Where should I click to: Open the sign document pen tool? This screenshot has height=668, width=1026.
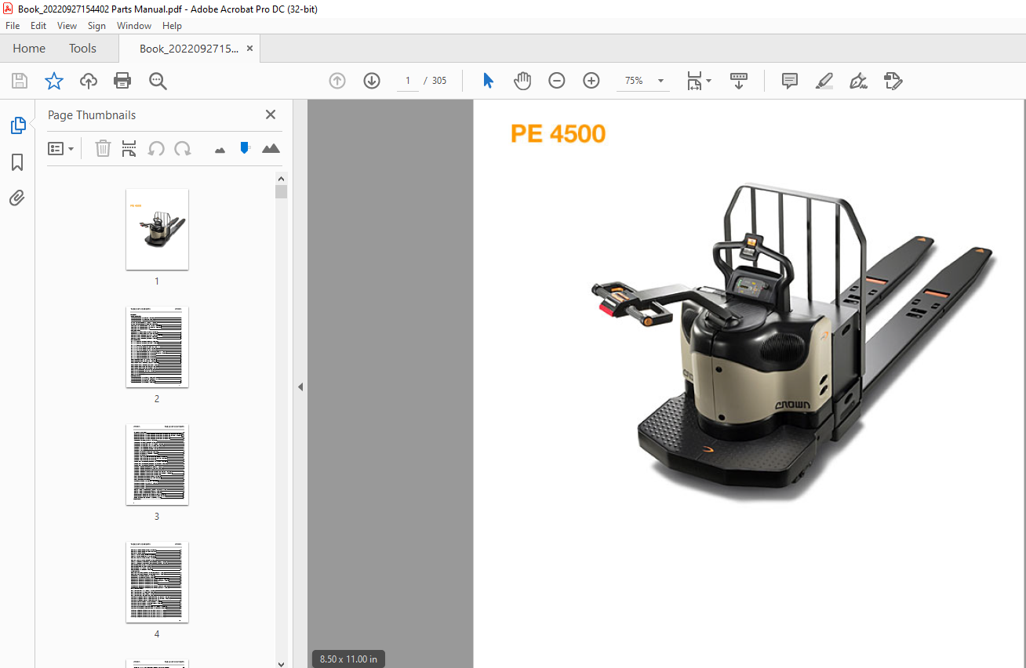[x=858, y=81]
